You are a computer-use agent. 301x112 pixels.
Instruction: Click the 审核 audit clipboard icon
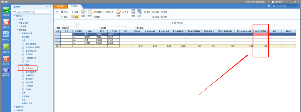[x=118, y=12]
